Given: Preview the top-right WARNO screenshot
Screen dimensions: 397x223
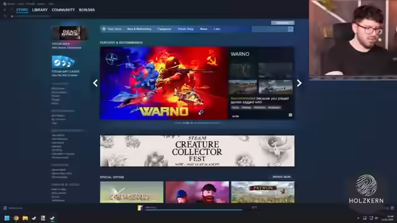Looking at the screenshot, I should point(275,71).
